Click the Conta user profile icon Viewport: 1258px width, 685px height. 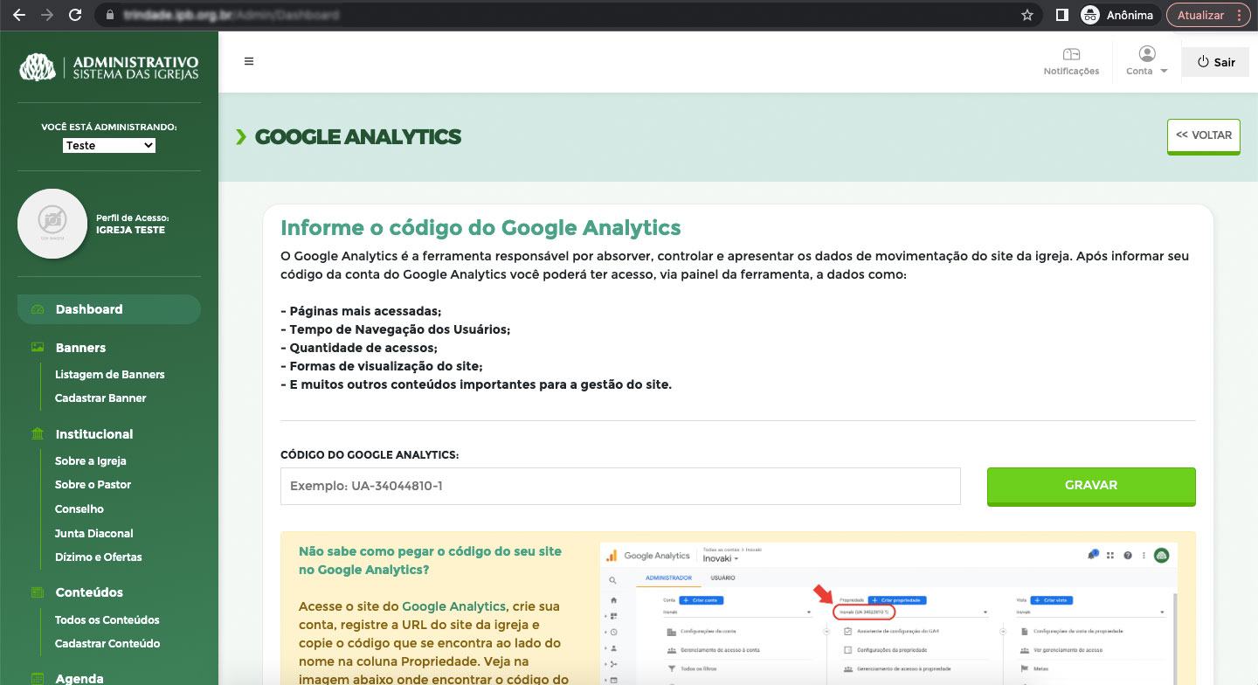(1147, 54)
